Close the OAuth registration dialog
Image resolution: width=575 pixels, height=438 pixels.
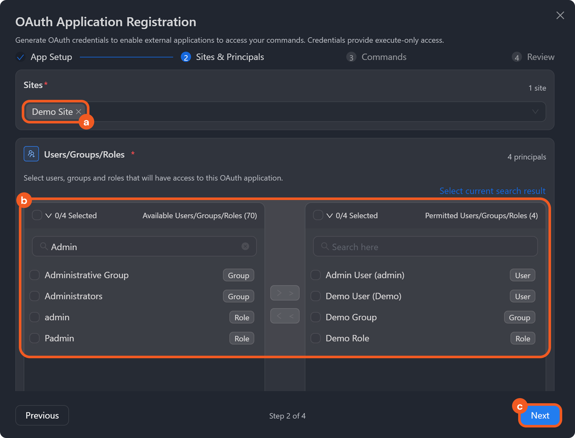click(560, 15)
